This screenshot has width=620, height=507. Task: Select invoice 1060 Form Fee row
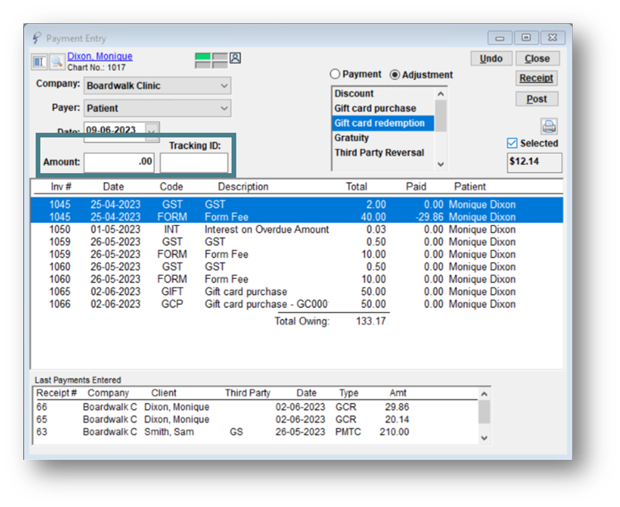[297, 279]
